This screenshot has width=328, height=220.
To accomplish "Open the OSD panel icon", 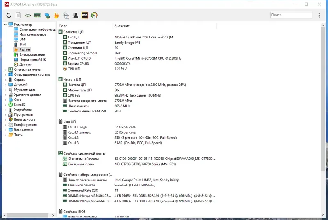I will (85, 15).
